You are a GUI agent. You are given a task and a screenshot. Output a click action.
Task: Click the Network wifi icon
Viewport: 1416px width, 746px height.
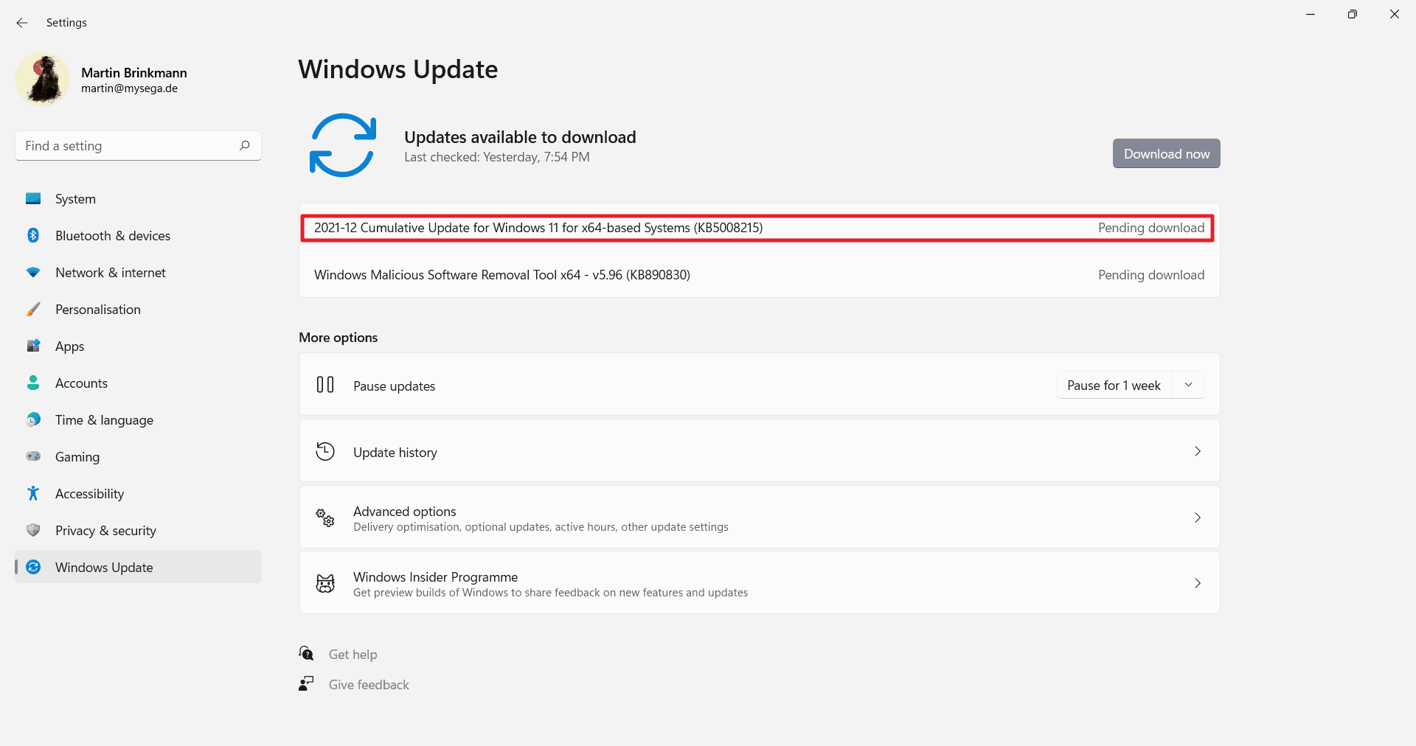(33, 272)
